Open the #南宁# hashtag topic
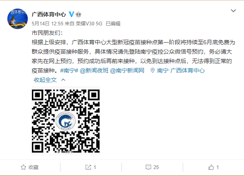Screen dimensions: 244x176 click(x=69, y=70)
